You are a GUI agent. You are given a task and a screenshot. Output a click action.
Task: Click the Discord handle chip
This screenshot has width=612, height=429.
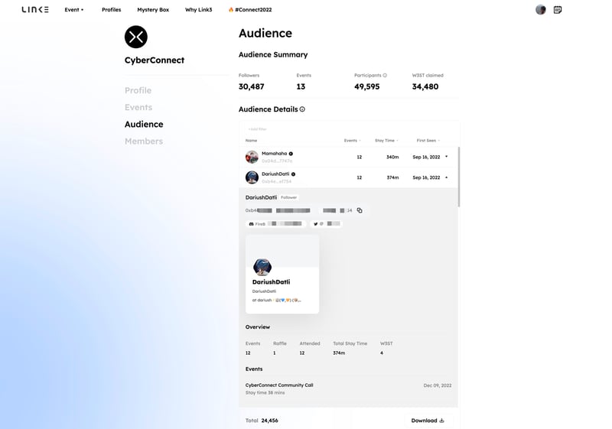(x=275, y=224)
